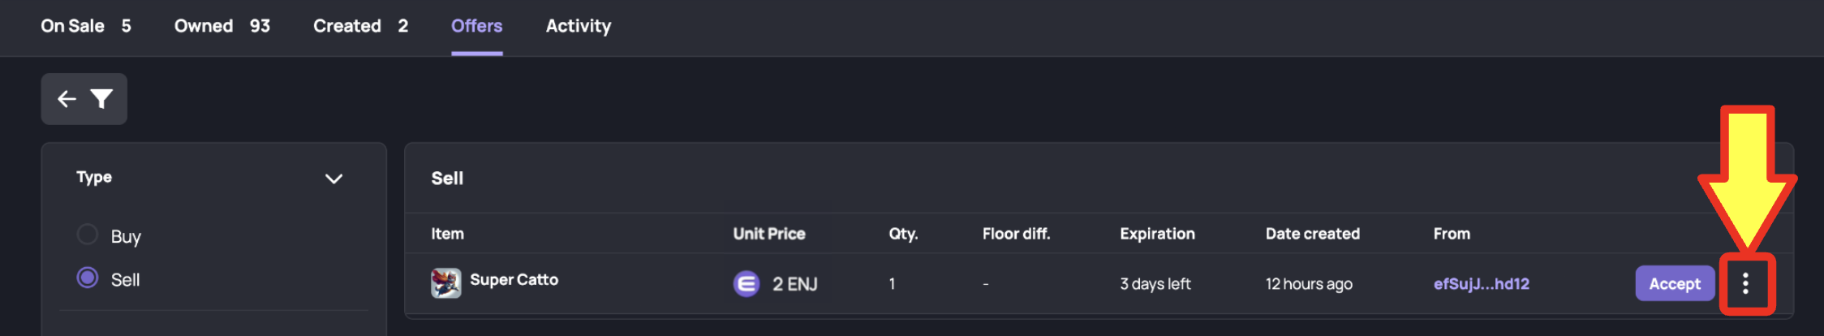Click the back arrow icon
Viewport: 1824px width, 336px height.
pyautogui.click(x=67, y=99)
